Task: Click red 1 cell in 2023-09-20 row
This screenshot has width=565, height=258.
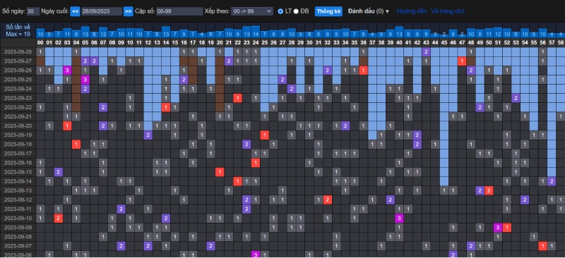Action: (67, 125)
